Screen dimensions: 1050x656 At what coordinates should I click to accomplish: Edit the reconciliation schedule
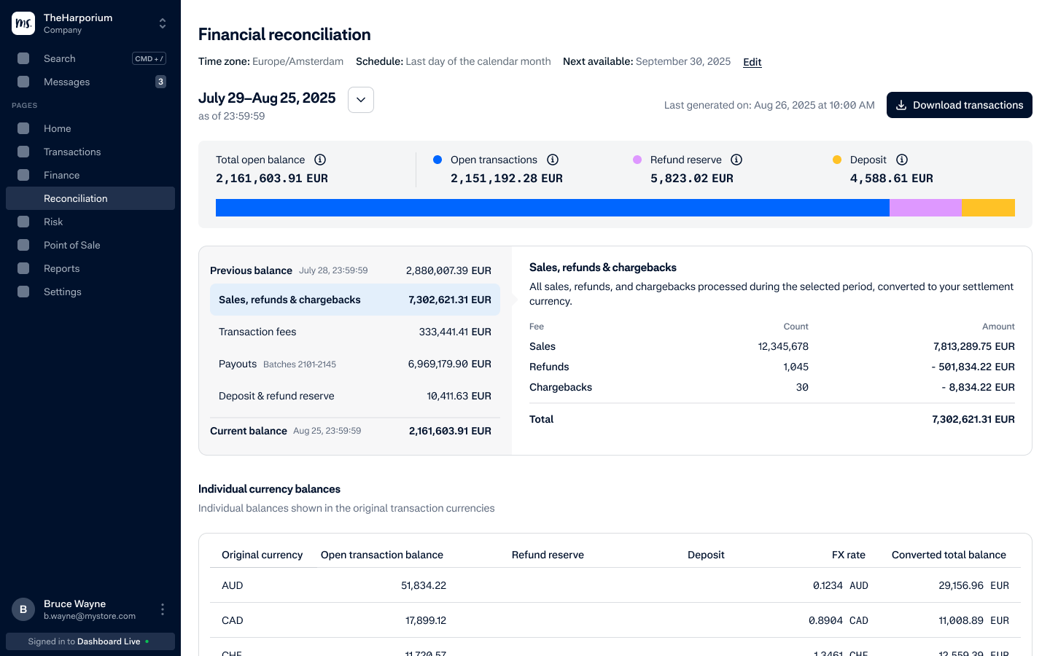click(x=752, y=62)
